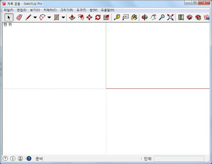The image size is (212, 164).
Task: Select the Orbit camera tool
Action: (x=145, y=17)
